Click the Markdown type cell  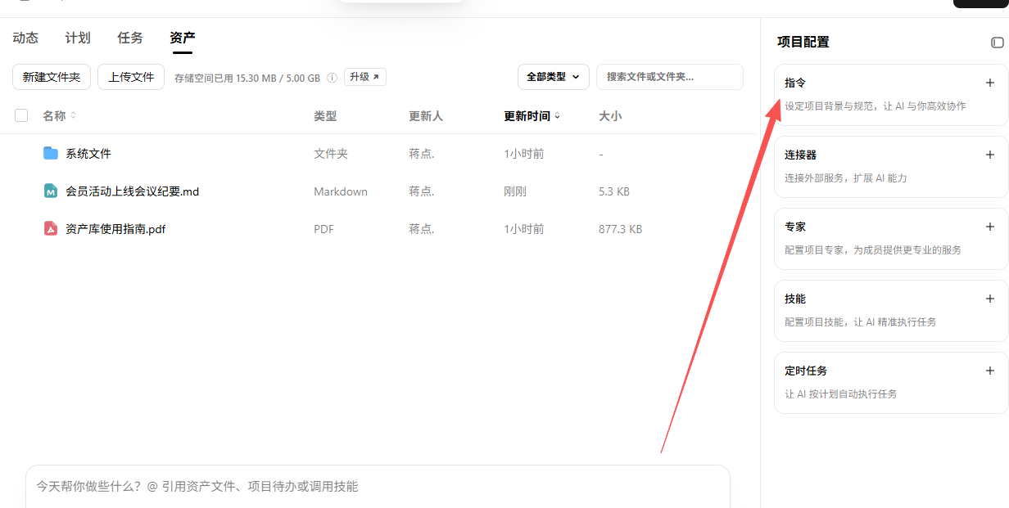(341, 191)
